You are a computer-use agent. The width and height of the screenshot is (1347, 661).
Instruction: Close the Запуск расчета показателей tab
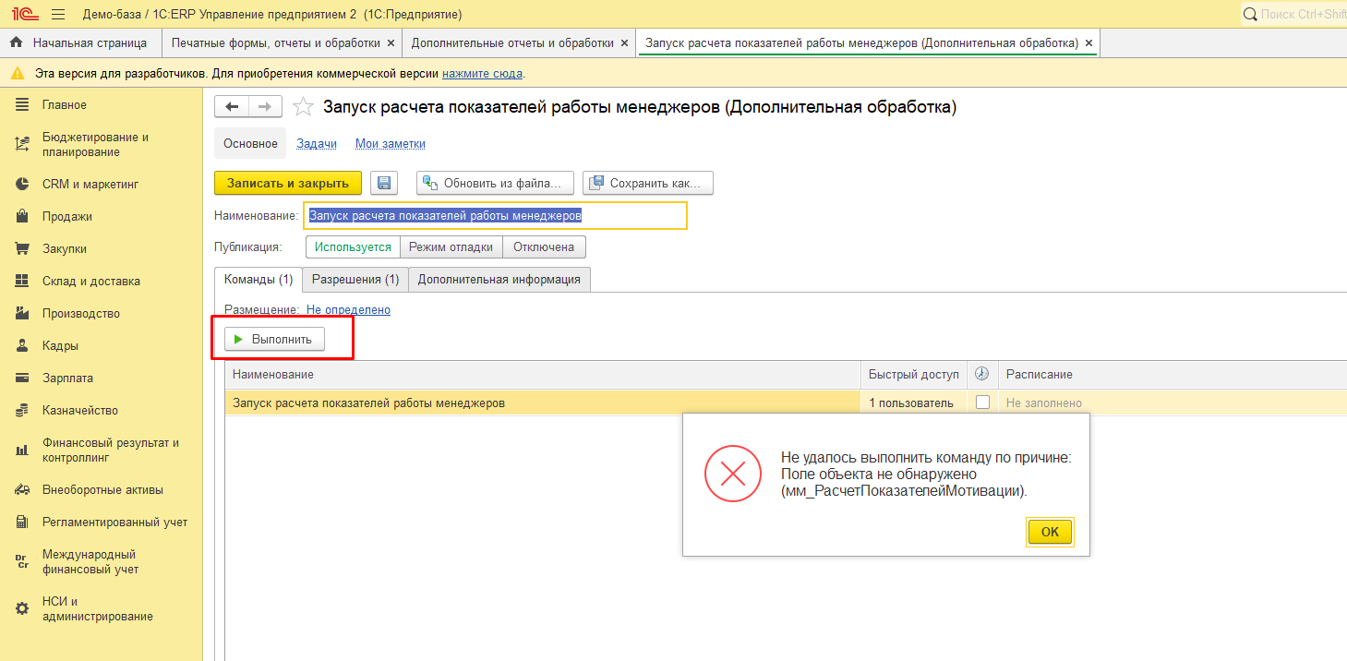(x=1088, y=43)
